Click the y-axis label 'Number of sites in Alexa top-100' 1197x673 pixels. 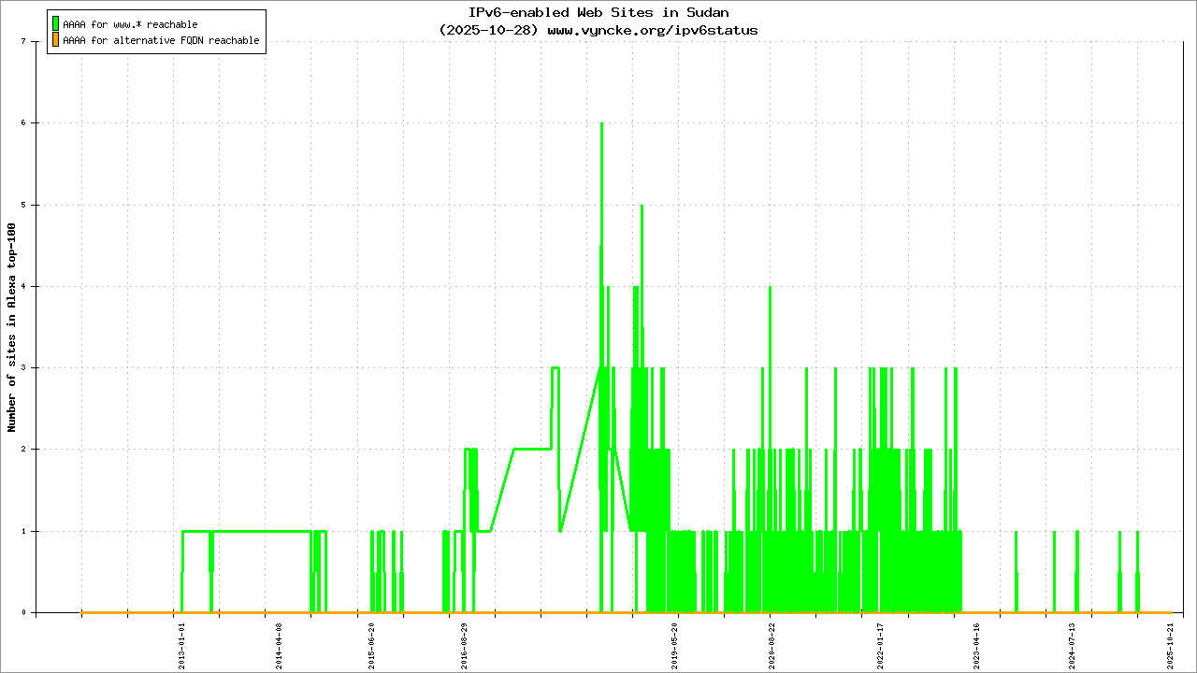[x=12, y=327]
